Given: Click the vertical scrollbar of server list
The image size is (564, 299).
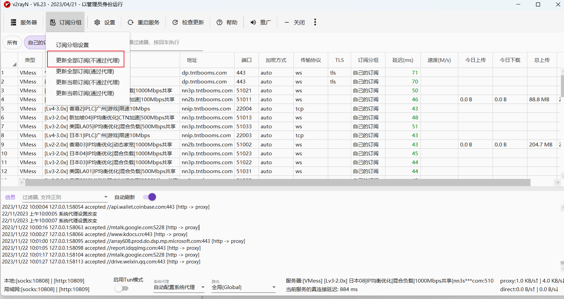Looking at the screenshot, I should coord(562,86).
